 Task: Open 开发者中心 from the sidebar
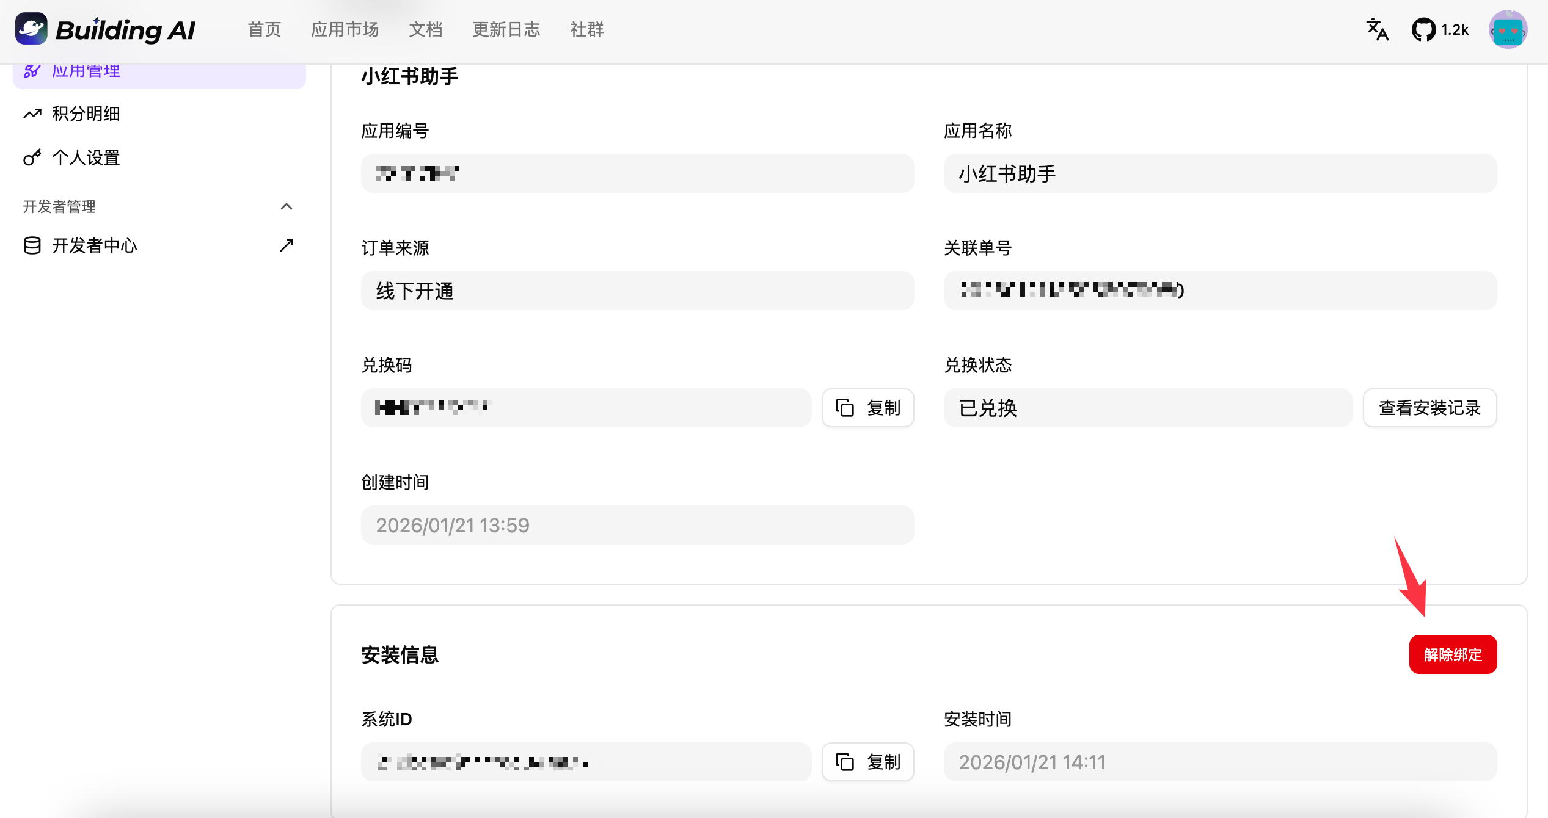[159, 245]
